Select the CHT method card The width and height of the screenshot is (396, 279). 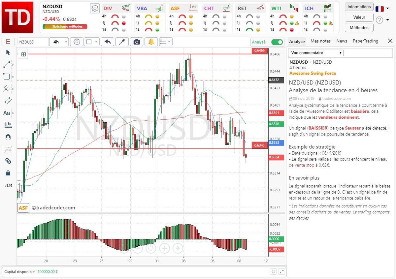pos(217,18)
